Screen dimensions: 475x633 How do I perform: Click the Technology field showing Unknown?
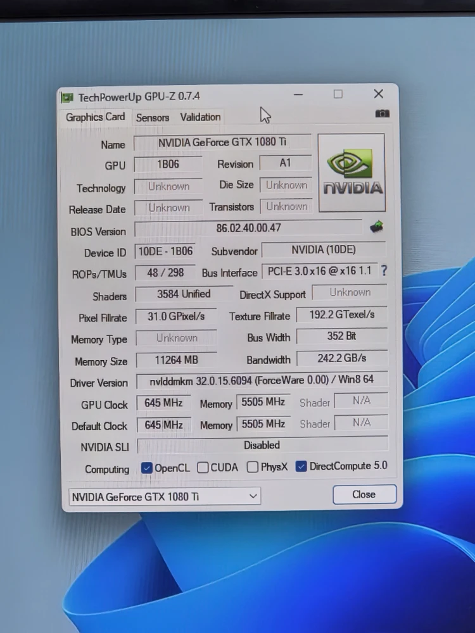[x=168, y=187]
